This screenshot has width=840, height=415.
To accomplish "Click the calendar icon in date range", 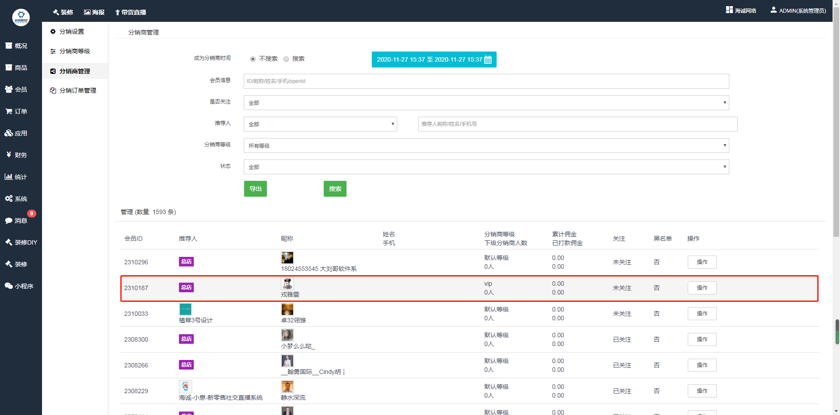I will pyautogui.click(x=488, y=59).
